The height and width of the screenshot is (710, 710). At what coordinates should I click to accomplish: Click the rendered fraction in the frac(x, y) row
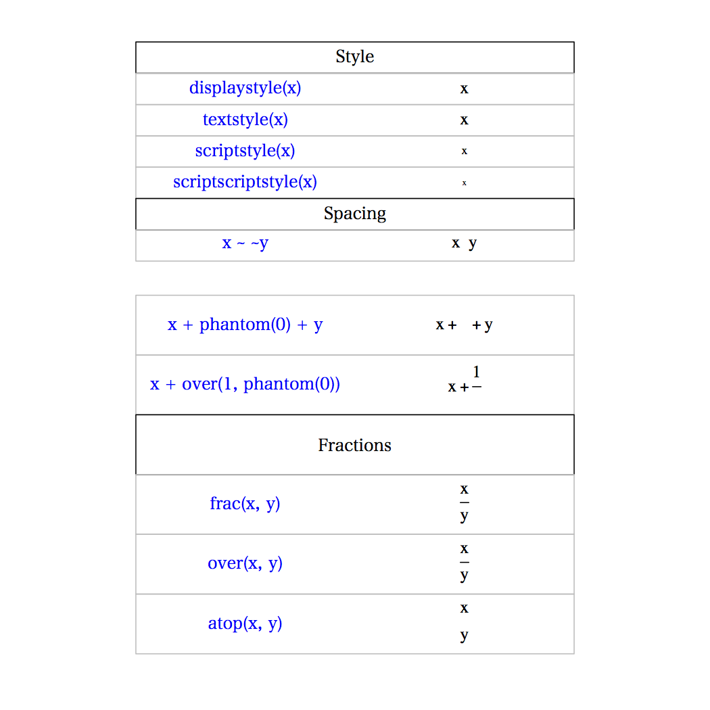click(464, 503)
